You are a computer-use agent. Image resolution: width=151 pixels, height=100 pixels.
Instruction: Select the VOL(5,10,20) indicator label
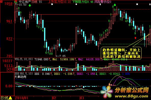click(x=24, y=59)
